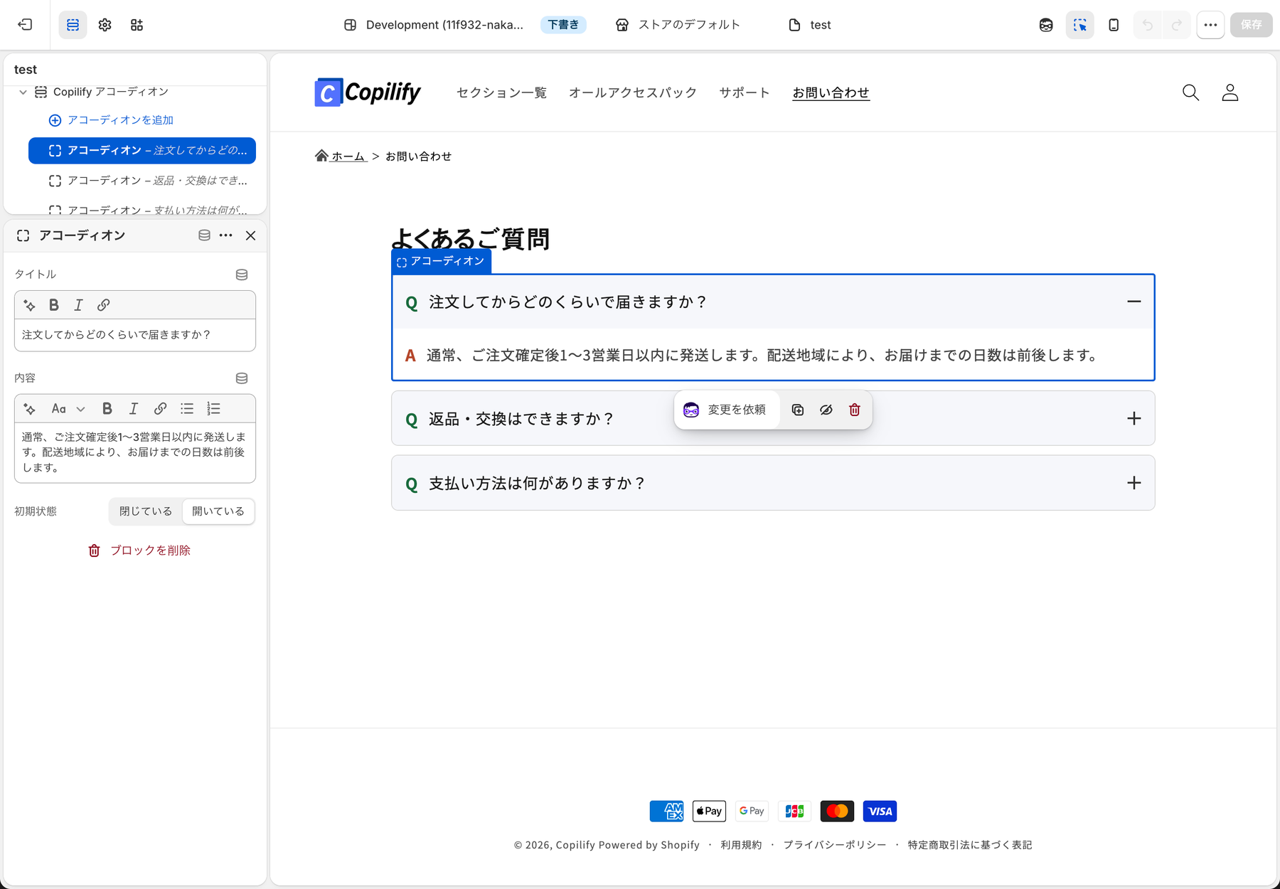The width and height of the screenshot is (1280, 889).
Task: Set initial state to 開いている
Action: pyautogui.click(x=218, y=511)
